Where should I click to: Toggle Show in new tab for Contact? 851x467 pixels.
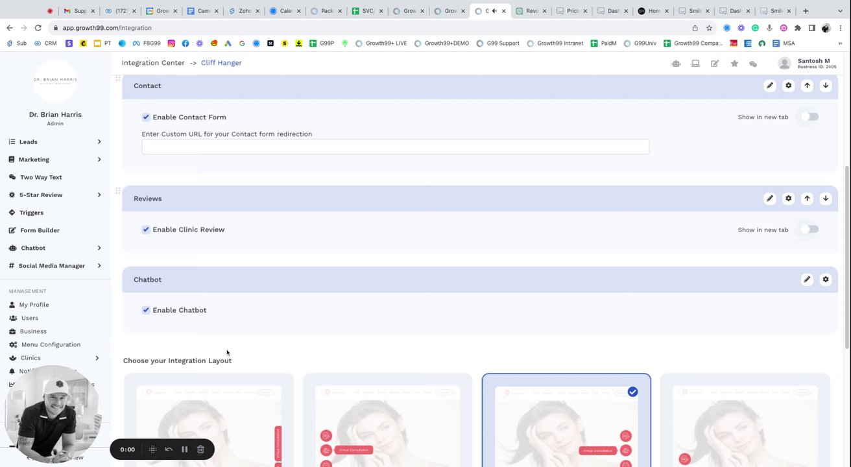(809, 117)
